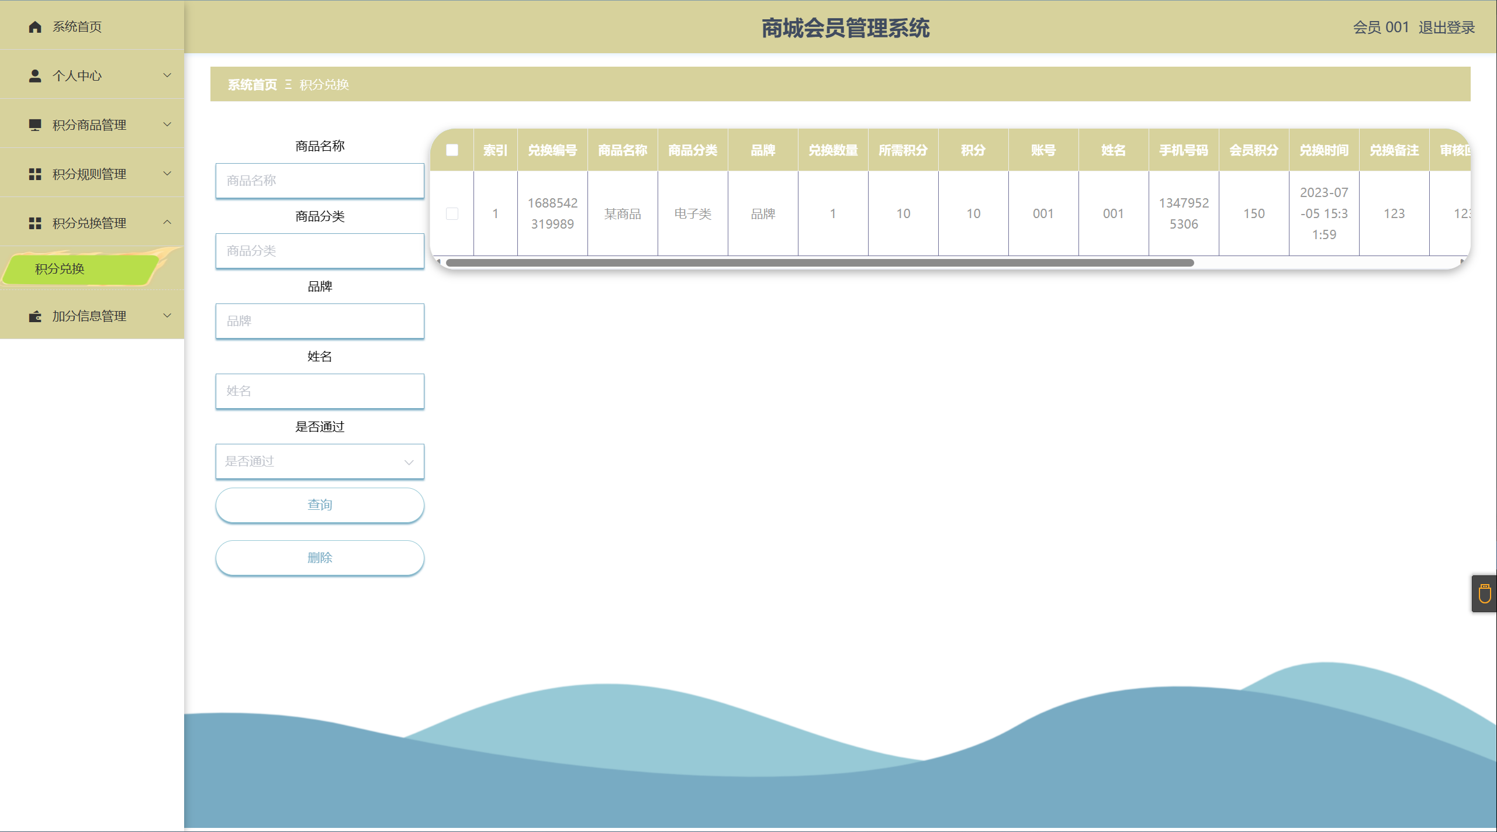Expand the 个人中心 menu chevron

(x=167, y=75)
